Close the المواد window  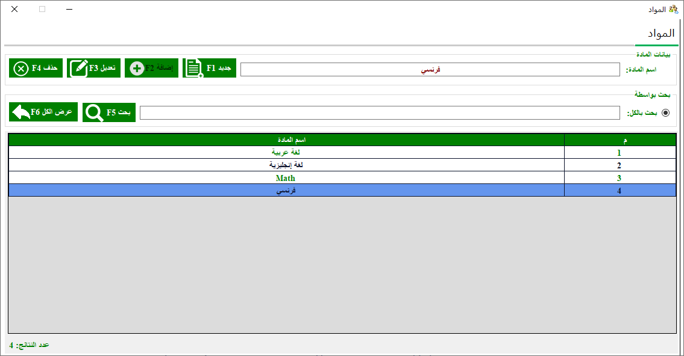click(x=14, y=10)
